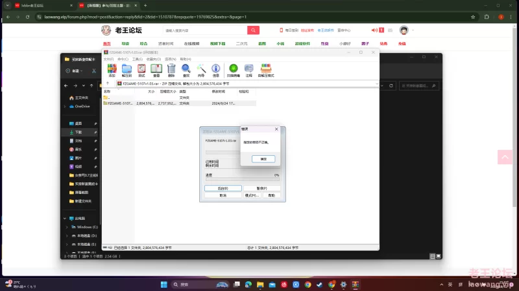The image size is (519, 291).
Task: Show hidden system tray icons
Action: pos(441,285)
